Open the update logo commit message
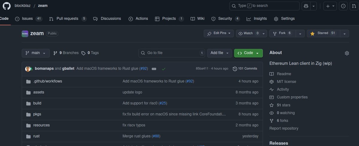The image size is (359, 146). [x=132, y=92]
